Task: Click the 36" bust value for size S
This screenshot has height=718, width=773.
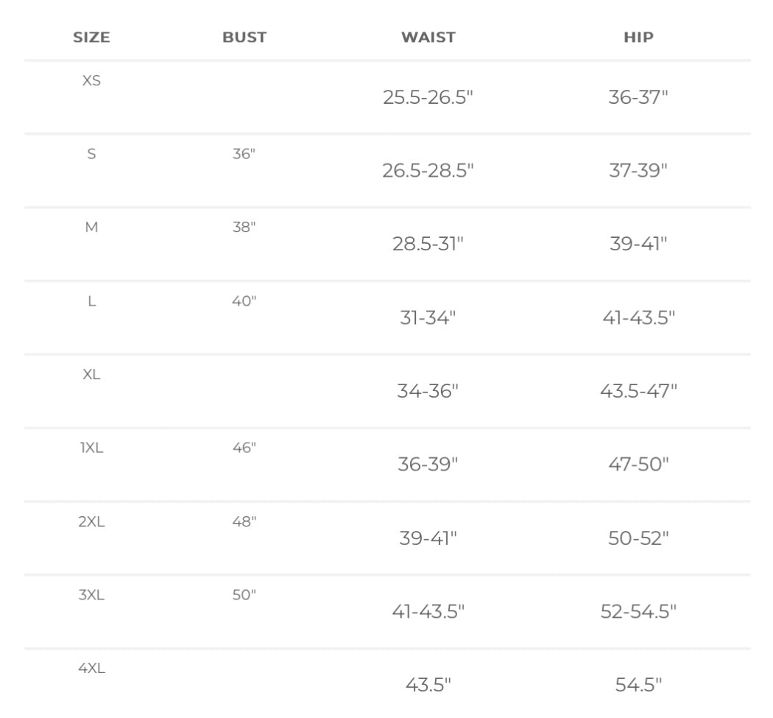Action: [244, 154]
